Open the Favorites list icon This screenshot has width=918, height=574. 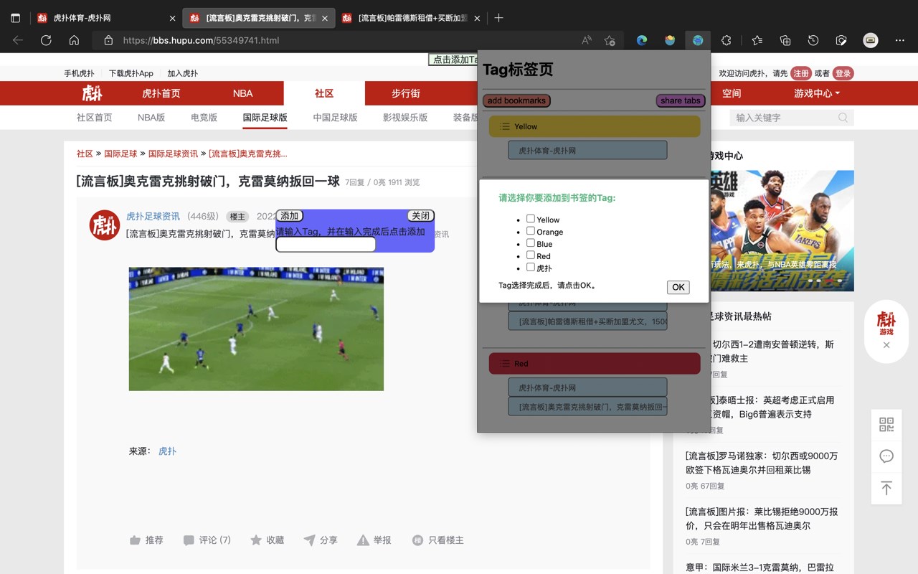[x=757, y=40]
